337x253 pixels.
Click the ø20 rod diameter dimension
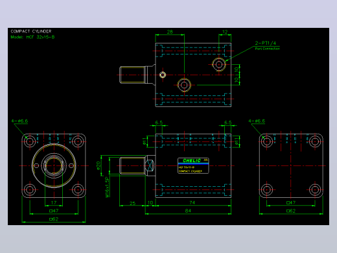[99, 165]
